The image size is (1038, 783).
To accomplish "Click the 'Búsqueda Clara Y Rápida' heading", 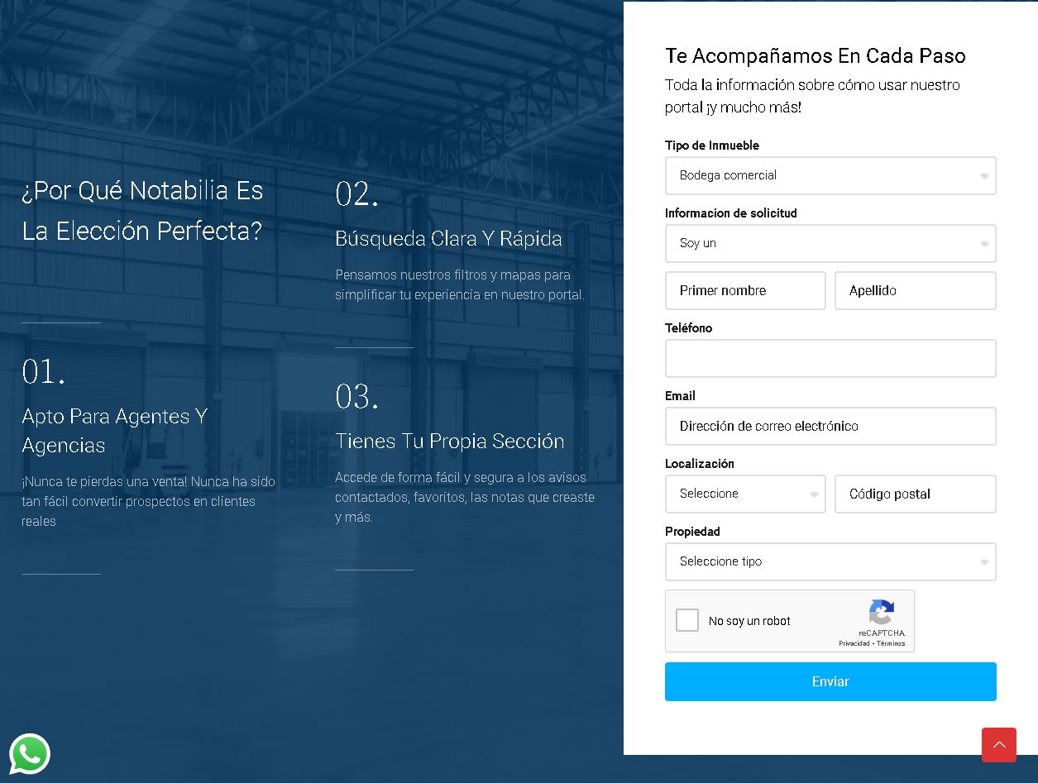I will point(448,239).
